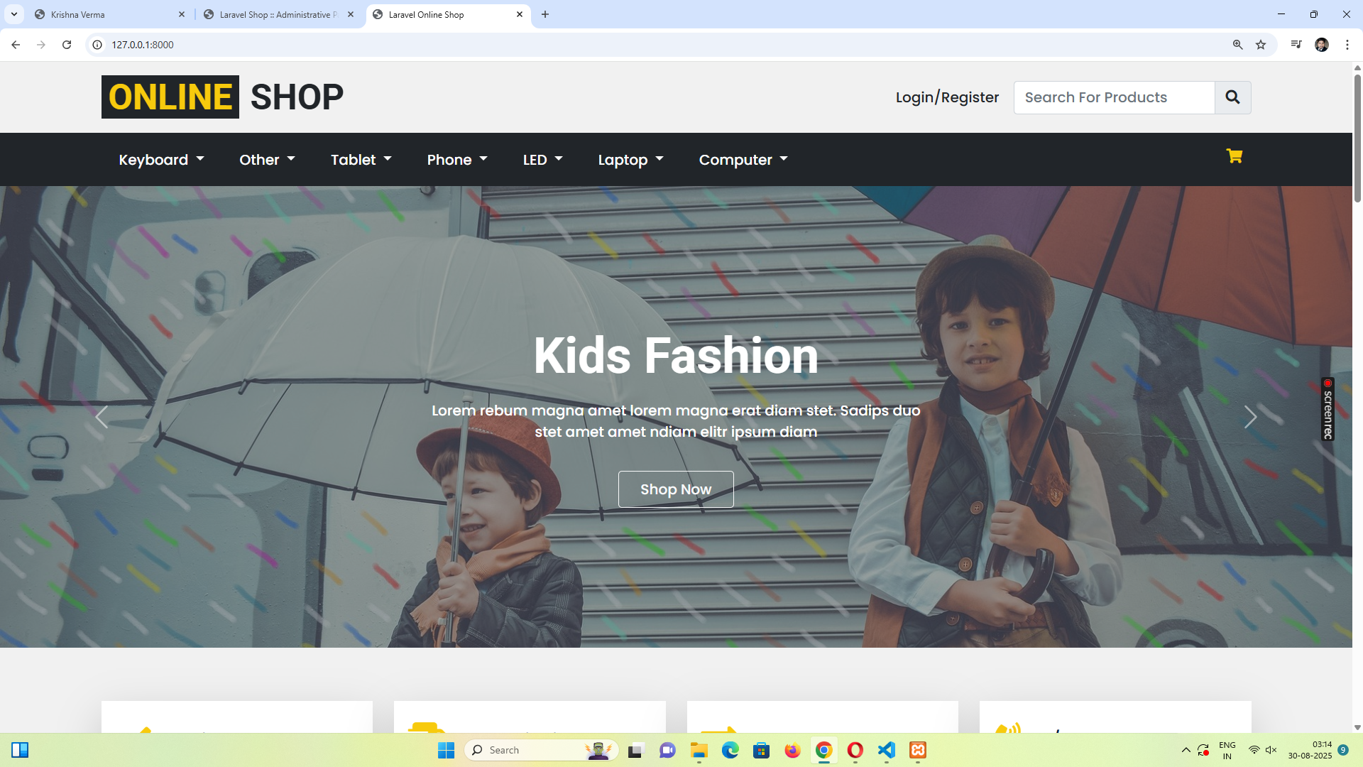Screen dimensions: 1363x767
Task: Open the Wi-Fi network tray icon
Action: [x=1254, y=750]
